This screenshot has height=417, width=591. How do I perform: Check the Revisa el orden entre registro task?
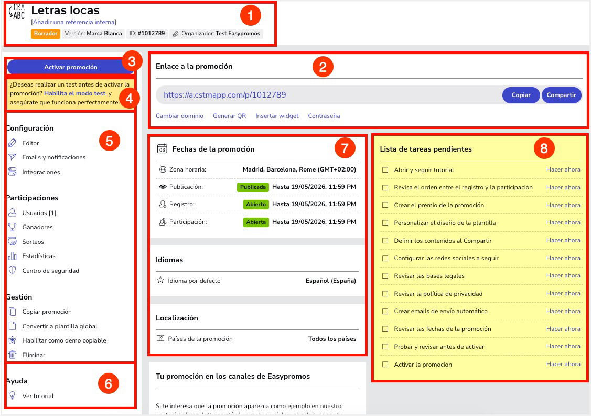point(385,187)
